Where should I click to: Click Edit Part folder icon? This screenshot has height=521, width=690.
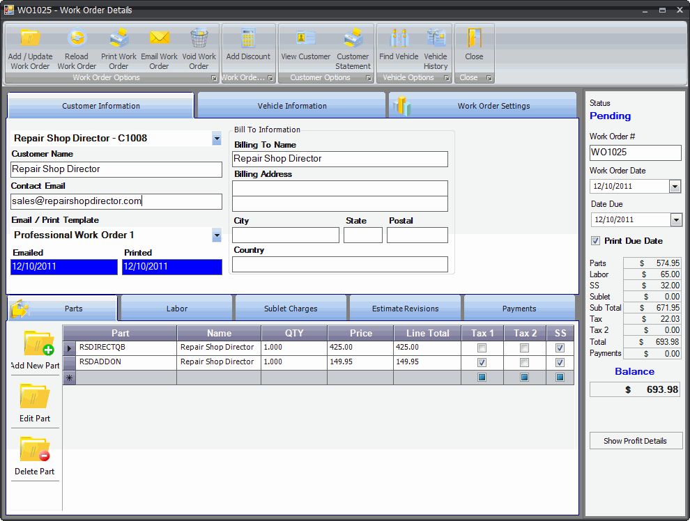34,396
